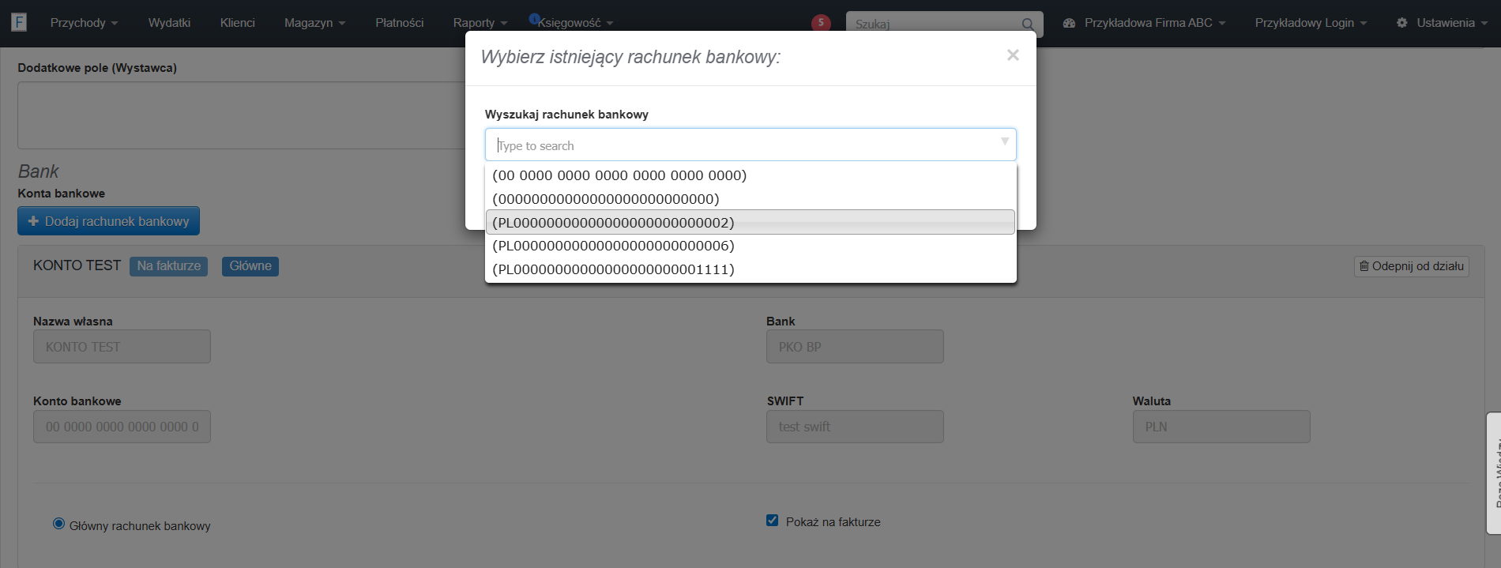Expand the Raporty menu
Image resolution: width=1501 pixels, height=568 pixels.
pyautogui.click(x=480, y=23)
